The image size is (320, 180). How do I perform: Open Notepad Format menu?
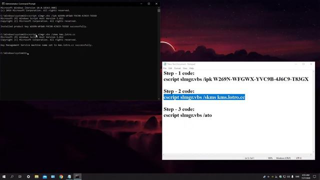(177, 68)
